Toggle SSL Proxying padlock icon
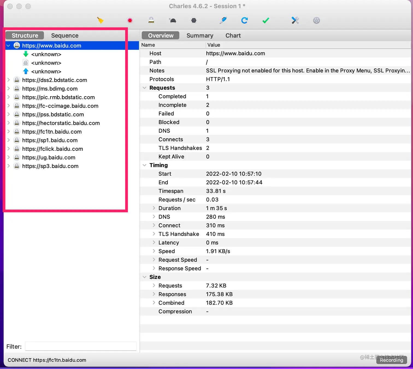 [151, 20]
